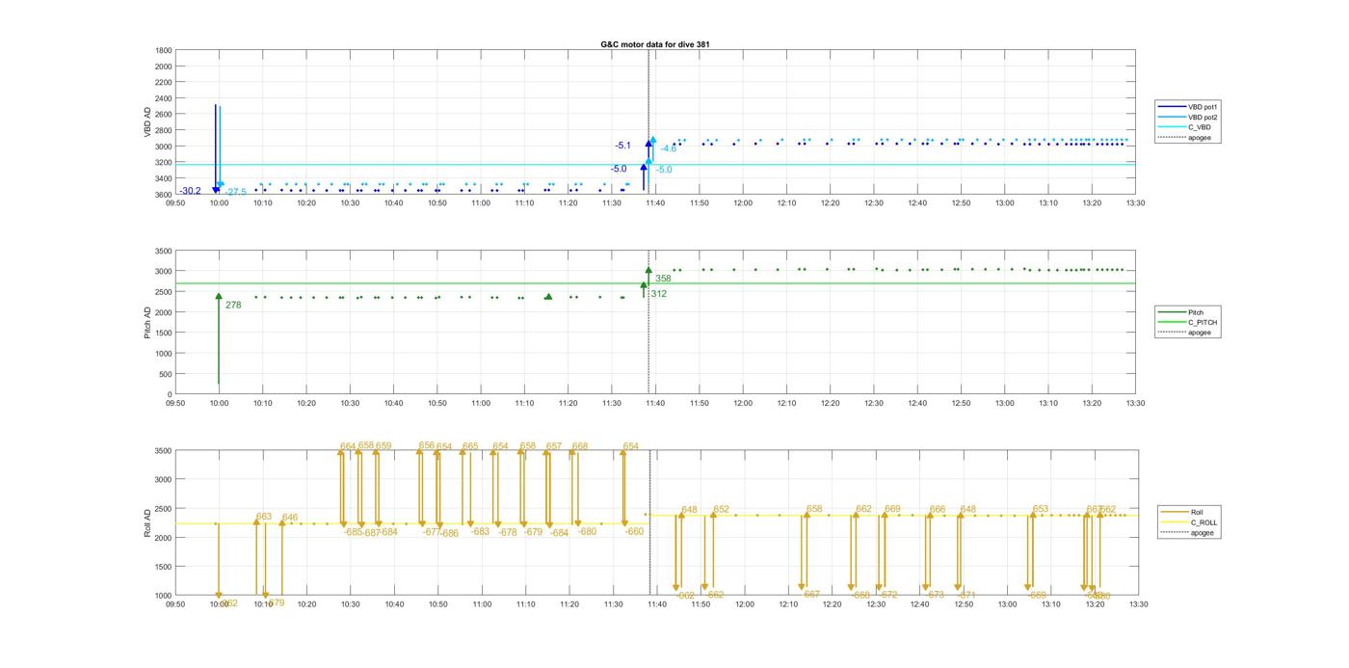The height and width of the screenshot is (668, 1349).
Task: Click the '12:00' tick under the VBD plot
Action: point(744,202)
